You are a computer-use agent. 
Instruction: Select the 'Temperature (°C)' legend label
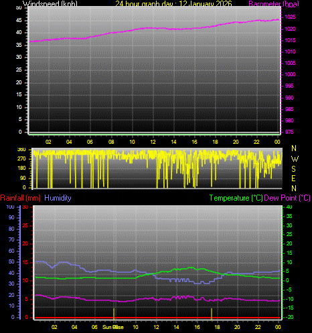click(x=236, y=198)
